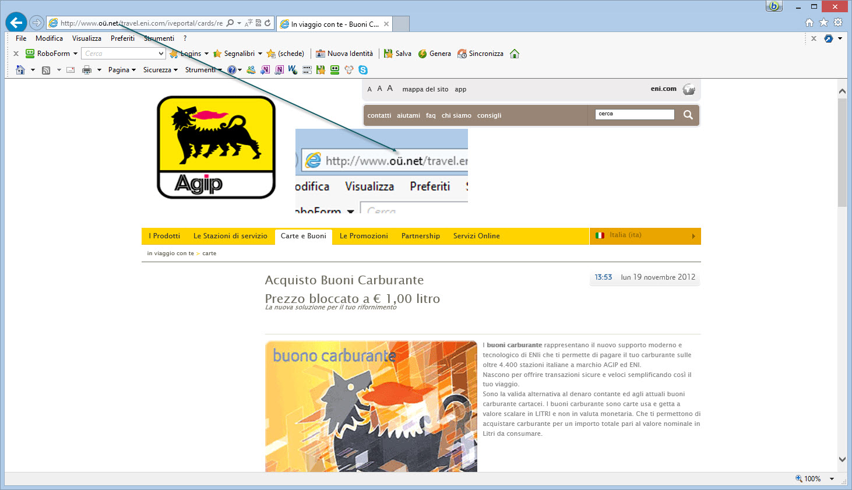Viewport: 852px width, 490px height.
Task: Click the green RoboForm icon in command bar
Action: point(335,70)
